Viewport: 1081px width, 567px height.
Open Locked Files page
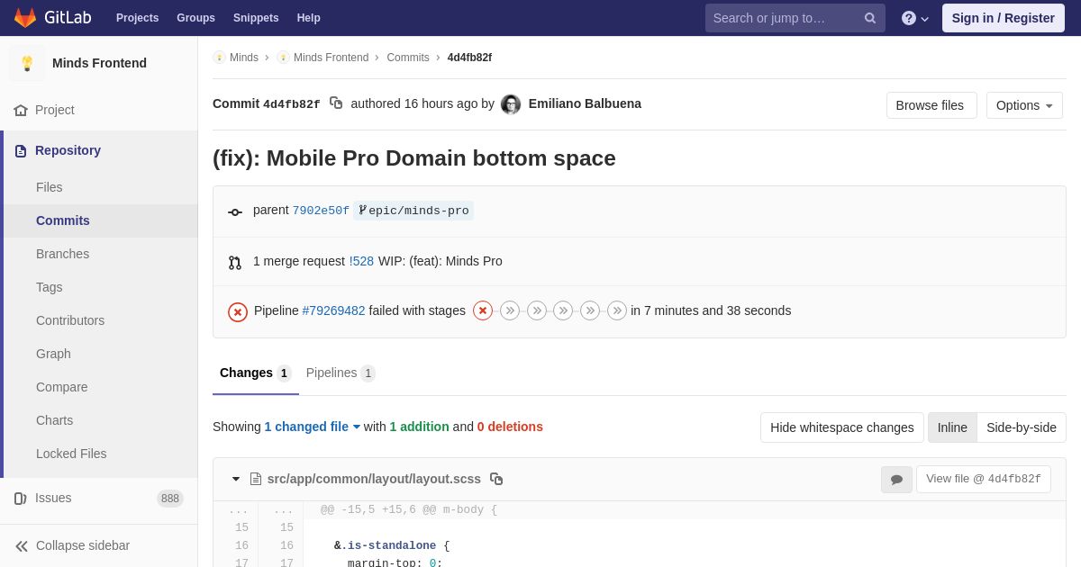(71, 454)
